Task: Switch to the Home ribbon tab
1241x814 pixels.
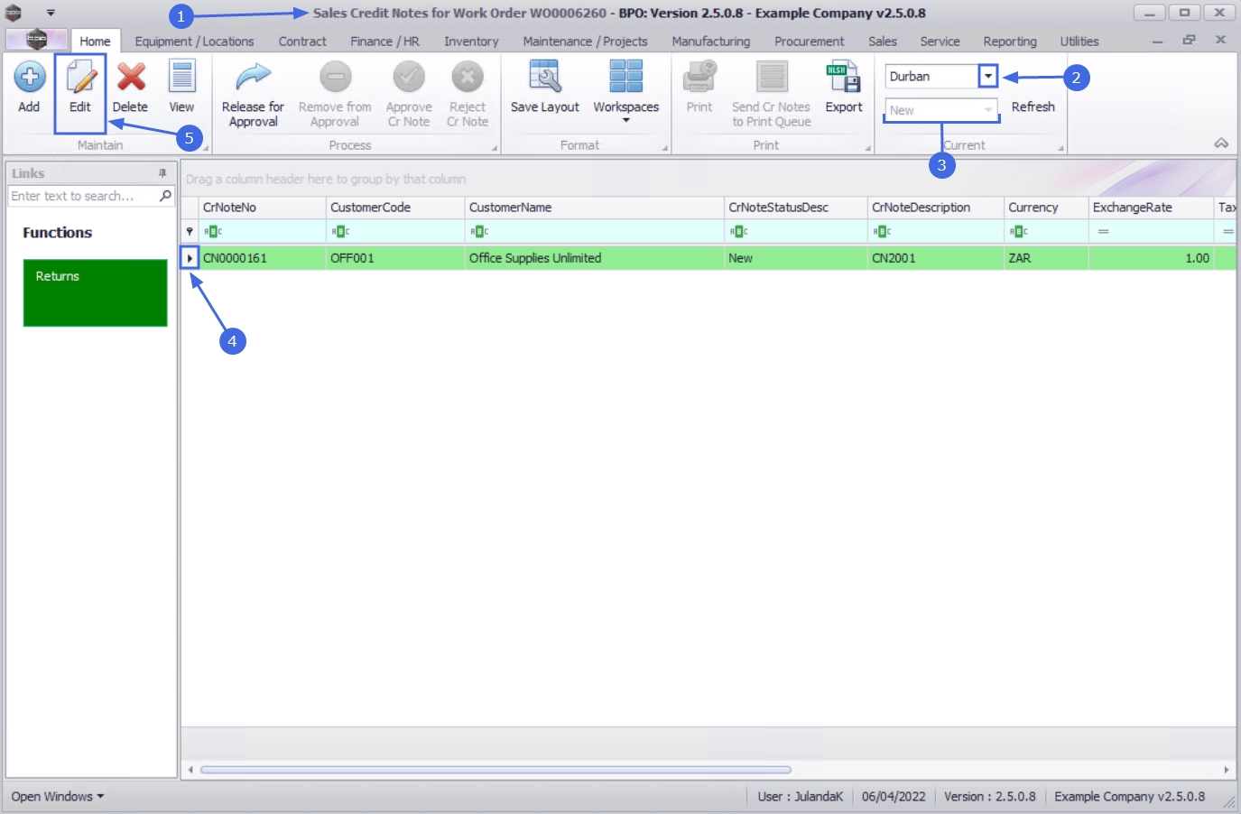Action: pos(95,42)
